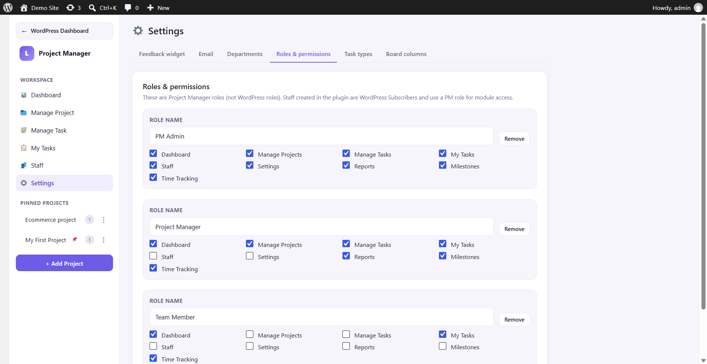Image resolution: width=707 pixels, height=364 pixels.
Task: Click the purple L project logo
Action: pyautogui.click(x=27, y=53)
